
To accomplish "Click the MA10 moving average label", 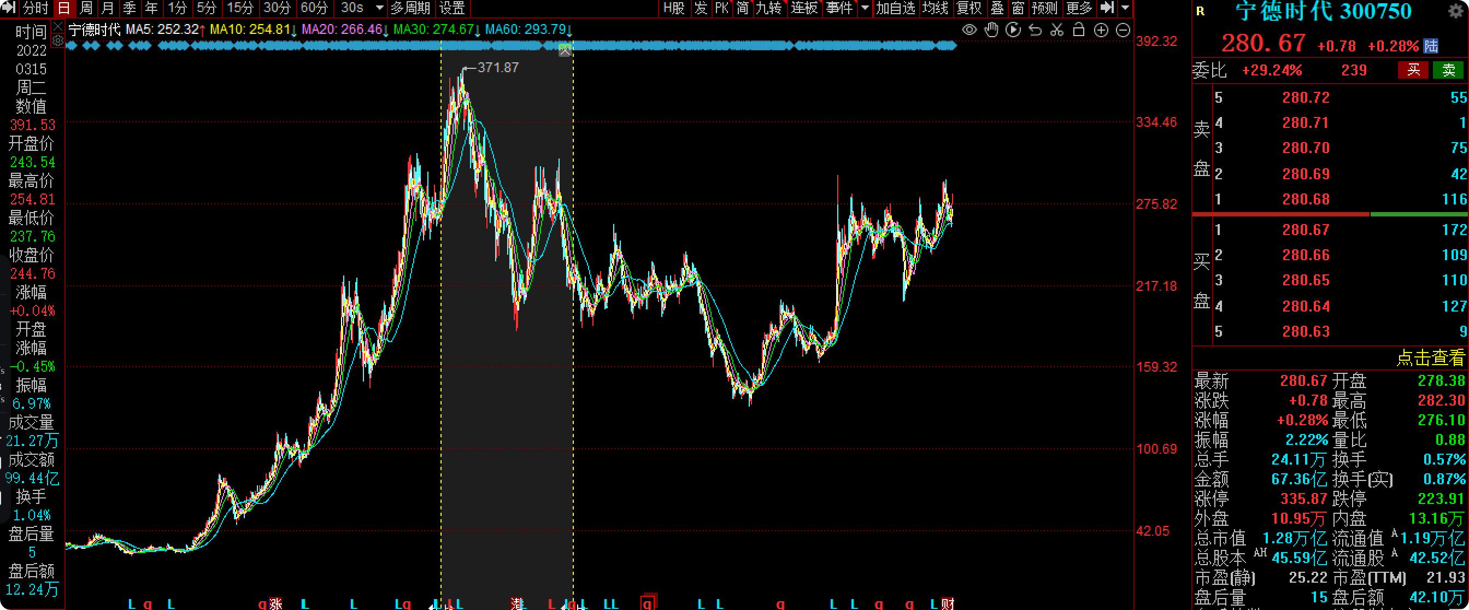I will (254, 29).
